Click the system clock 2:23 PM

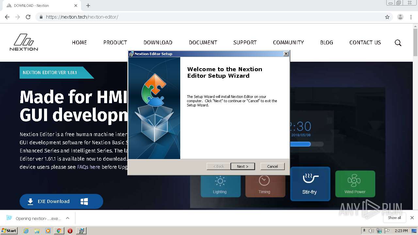[x=401, y=231]
